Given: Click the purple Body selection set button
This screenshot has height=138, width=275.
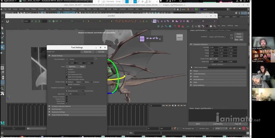Looking at the screenshot, I should coord(142,39).
